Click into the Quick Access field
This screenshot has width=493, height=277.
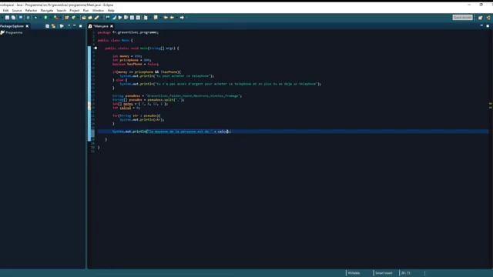[462, 18]
